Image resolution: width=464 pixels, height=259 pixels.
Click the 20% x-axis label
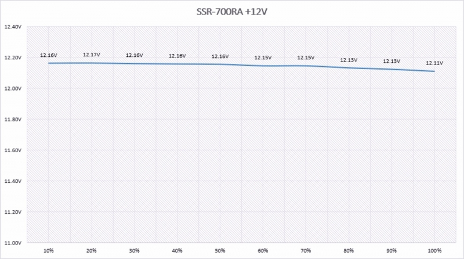[x=92, y=251]
